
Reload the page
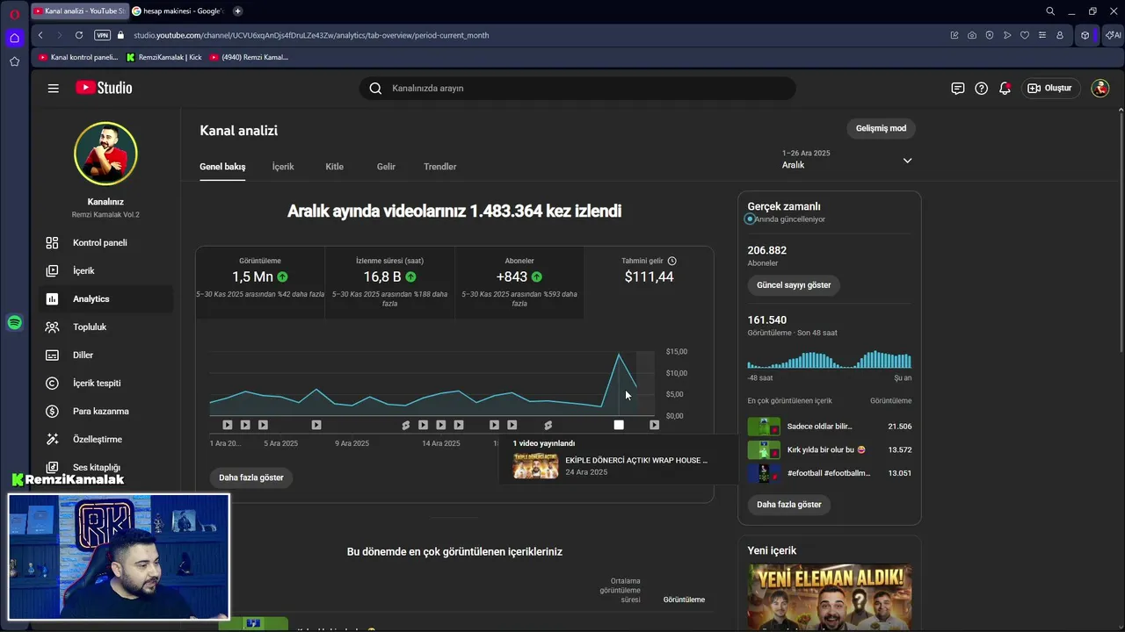pos(79,35)
